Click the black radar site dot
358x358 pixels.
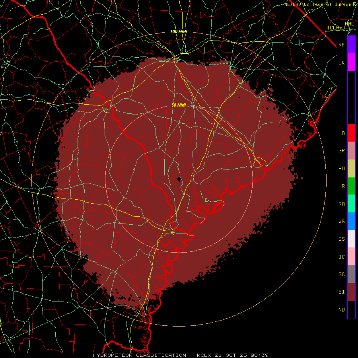[179, 179]
